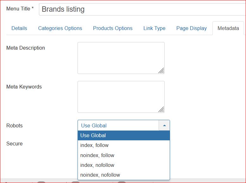Click the Meta Description resize handle
The width and height of the screenshot is (246, 183).
coord(161,71)
